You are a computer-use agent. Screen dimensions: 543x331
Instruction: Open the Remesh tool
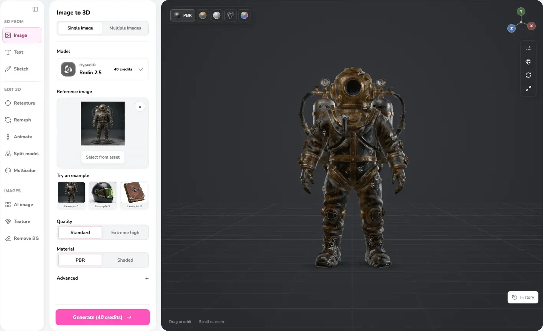[x=22, y=120]
